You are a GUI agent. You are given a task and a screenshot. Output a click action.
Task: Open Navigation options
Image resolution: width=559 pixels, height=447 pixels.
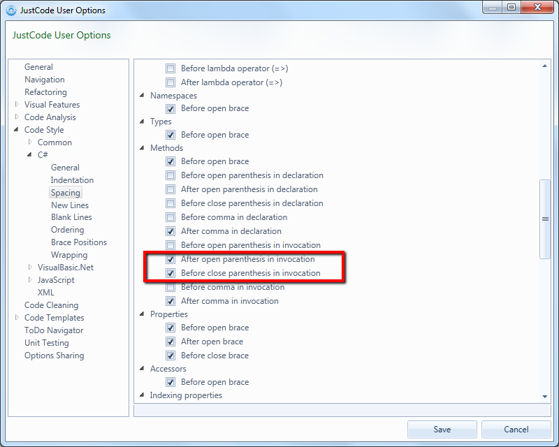point(45,80)
